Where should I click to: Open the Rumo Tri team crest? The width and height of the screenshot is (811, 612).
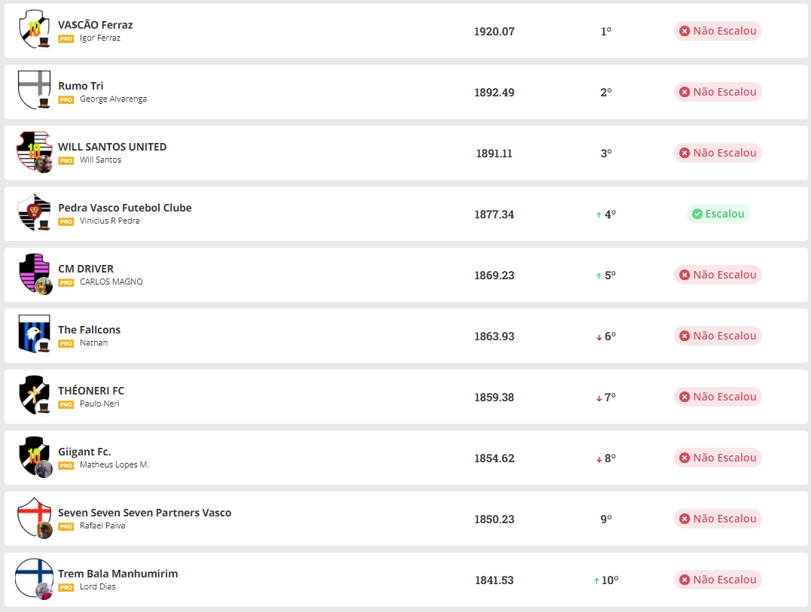[34, 90]
